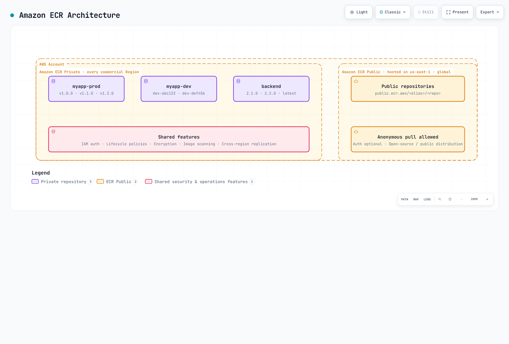509x344 pixels.
Task: Click the public.ecr.aws/<alias>/<repo> text
Action: click(408, 93)
